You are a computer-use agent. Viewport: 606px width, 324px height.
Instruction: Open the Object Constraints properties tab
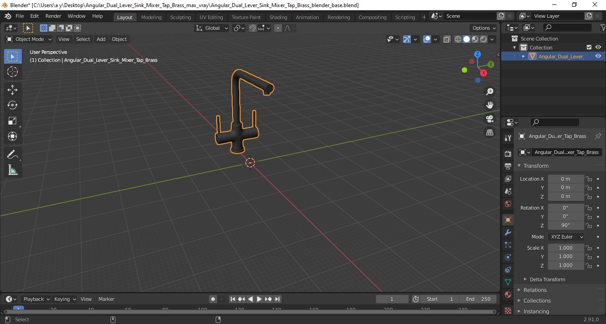click(x=508, y=270)
